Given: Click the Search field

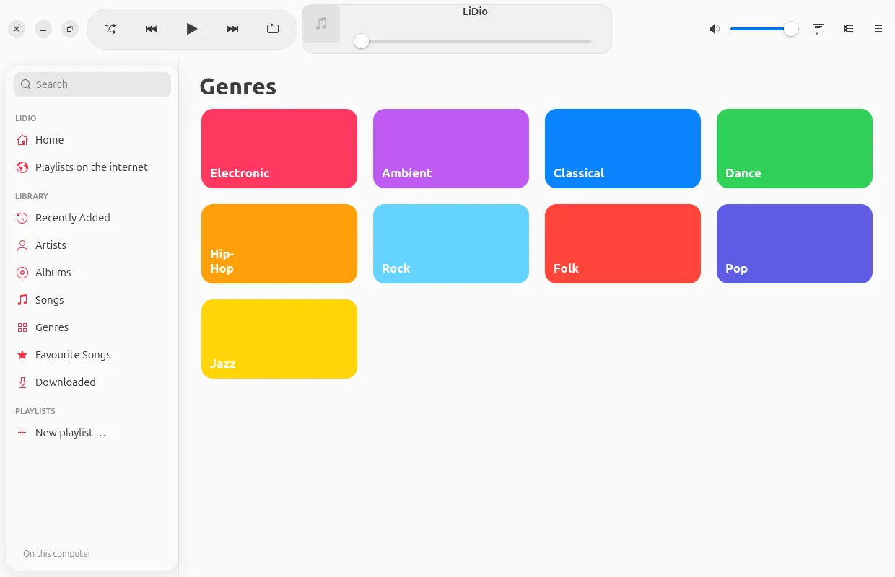Looking at the screenshot, I should tap(92, 84).
